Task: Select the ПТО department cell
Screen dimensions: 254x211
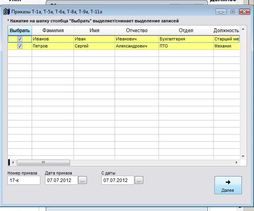Action: (186, 46)
